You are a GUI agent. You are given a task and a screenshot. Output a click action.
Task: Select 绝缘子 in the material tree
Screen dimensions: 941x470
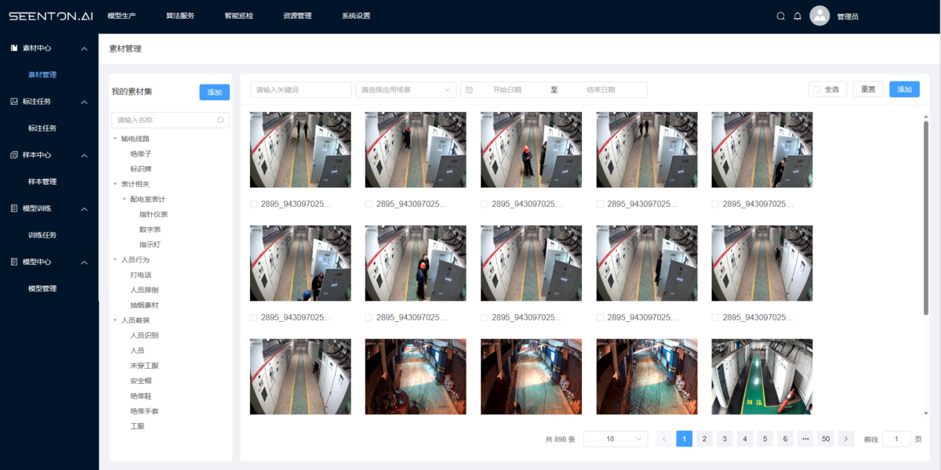pyautogui.click(x=141, y=154)
